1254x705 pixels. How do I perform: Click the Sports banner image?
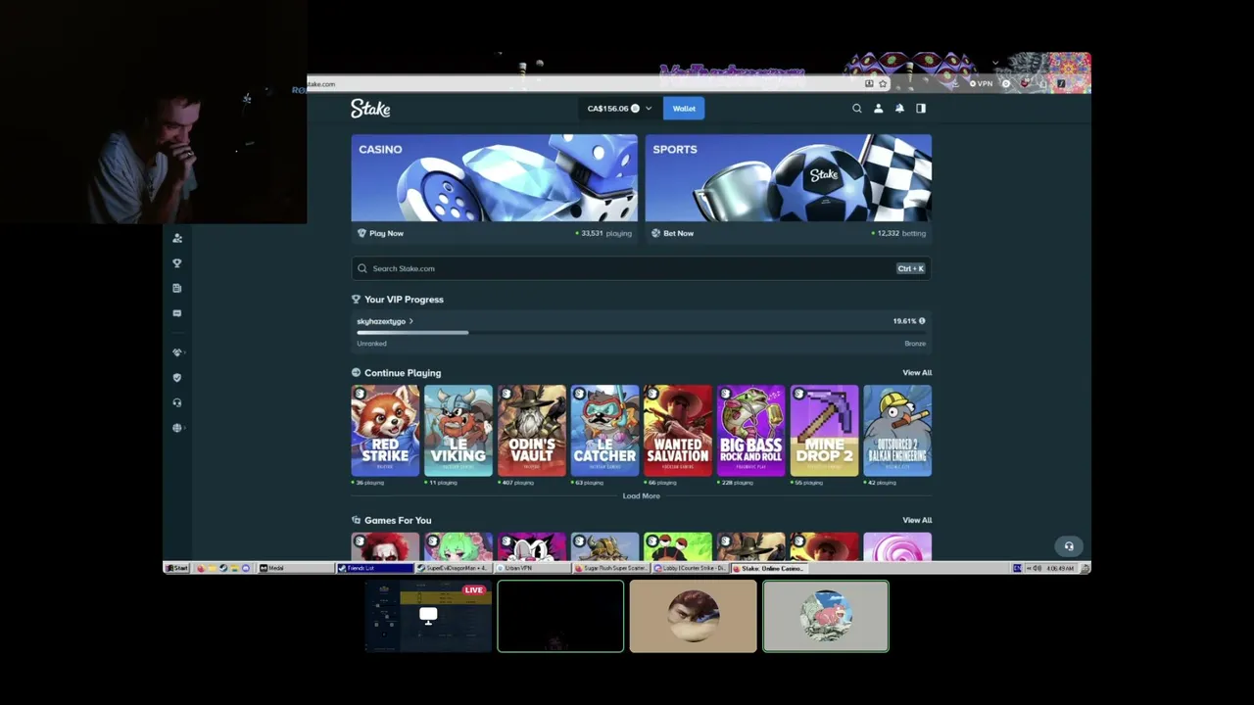pos(789,178)
